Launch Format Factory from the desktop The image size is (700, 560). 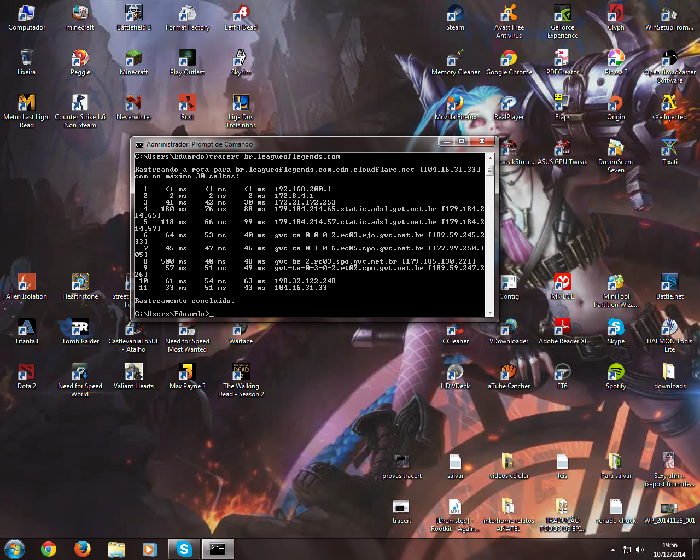click(x=188, y=18)
